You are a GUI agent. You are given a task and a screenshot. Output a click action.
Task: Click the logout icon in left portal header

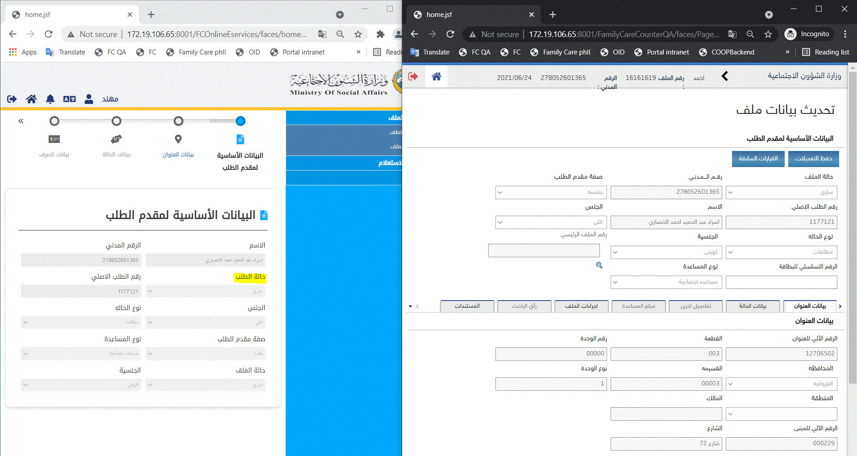click(x=12, y=99)
